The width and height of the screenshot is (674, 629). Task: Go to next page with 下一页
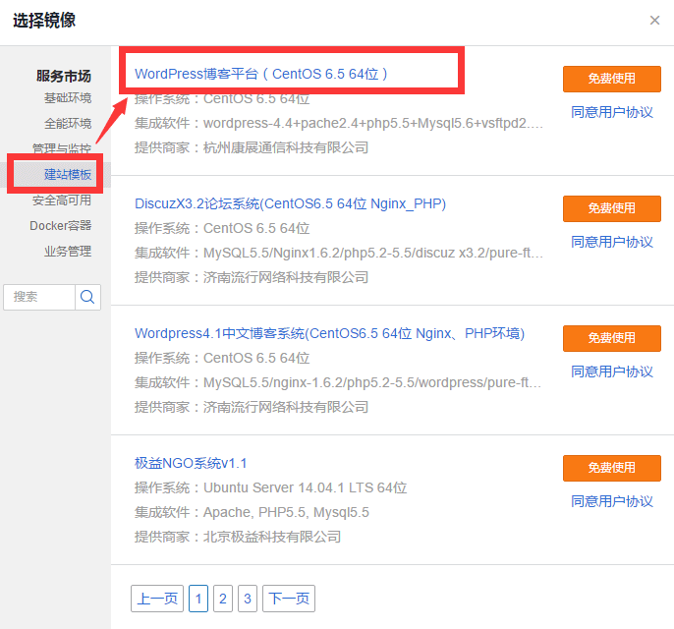point(289,599)
